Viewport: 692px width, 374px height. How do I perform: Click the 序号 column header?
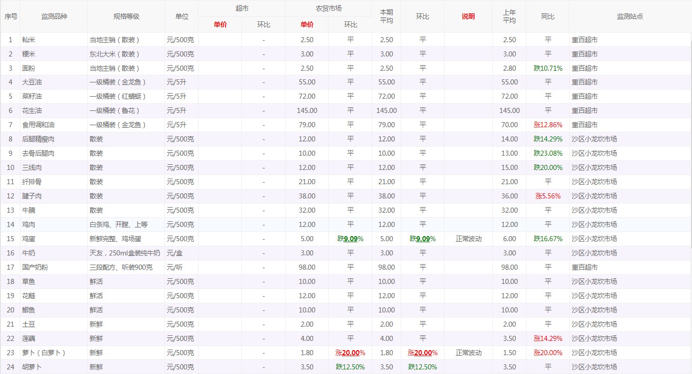point(11,16)
